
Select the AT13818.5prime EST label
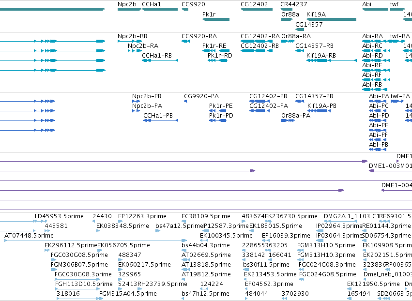click(206, 265)
